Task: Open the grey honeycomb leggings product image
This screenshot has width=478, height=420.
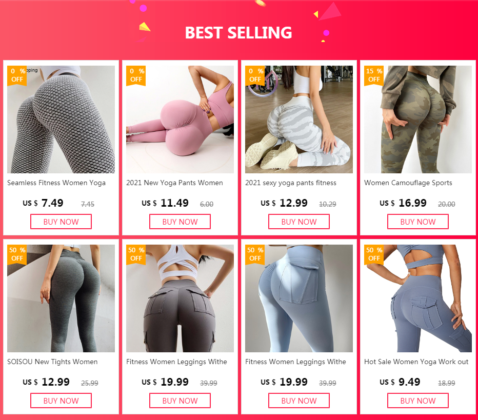Action: tap(61, 119)
